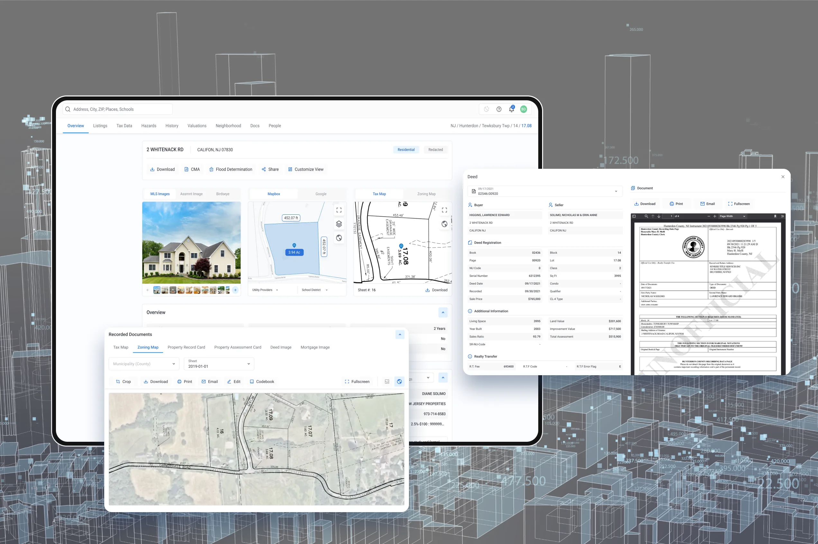This screenshot has width=818, height=544.
Task: Click the notification bell icon
Action: [511, 109]
